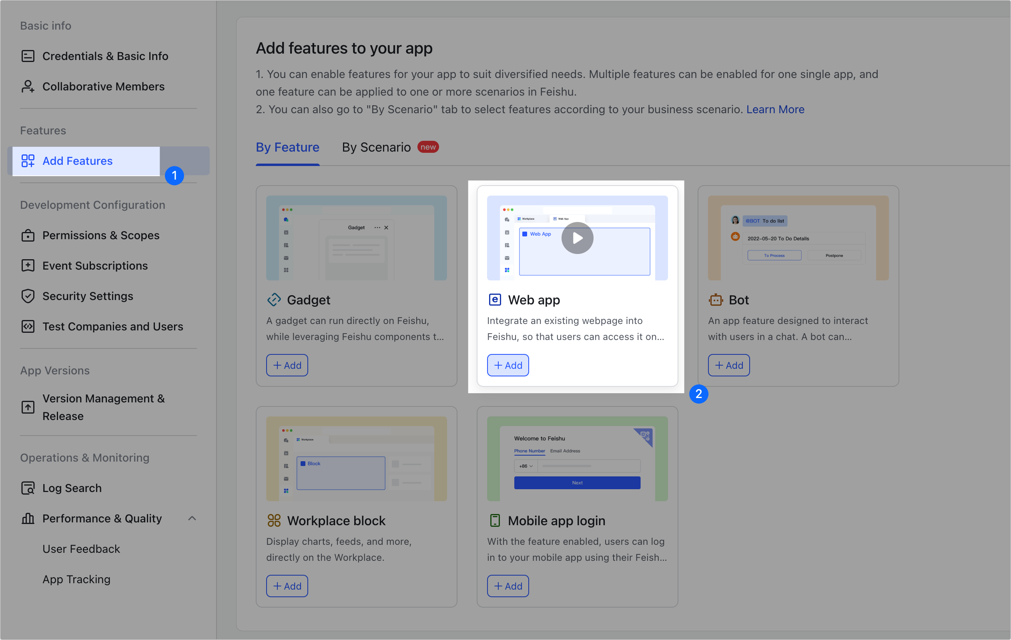Click the Credentials & Basic Info icon

coord(28,56)
